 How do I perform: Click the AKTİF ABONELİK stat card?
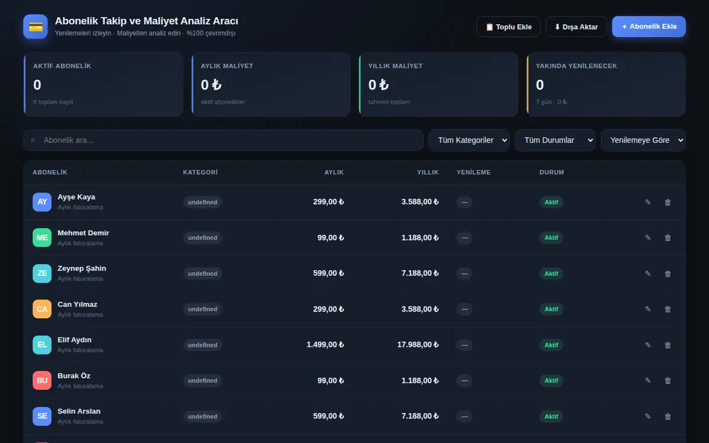103,84
